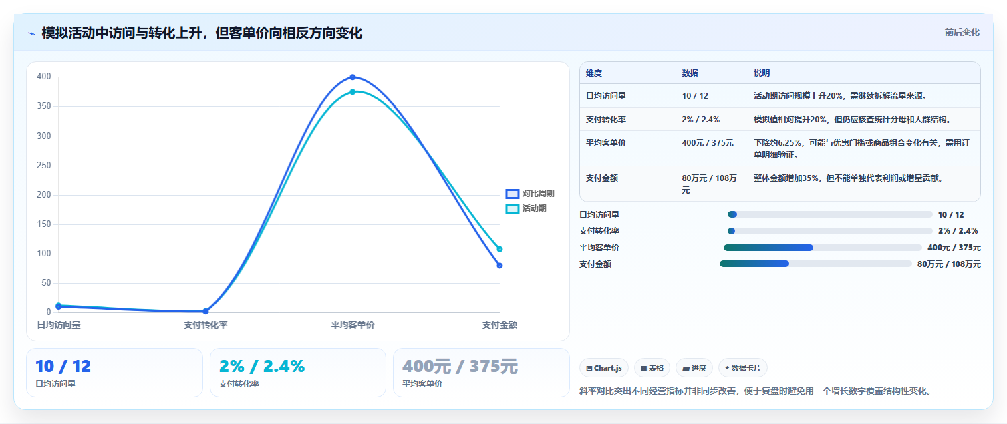
Task: Click the y-axis value 200
Action: 44,195
